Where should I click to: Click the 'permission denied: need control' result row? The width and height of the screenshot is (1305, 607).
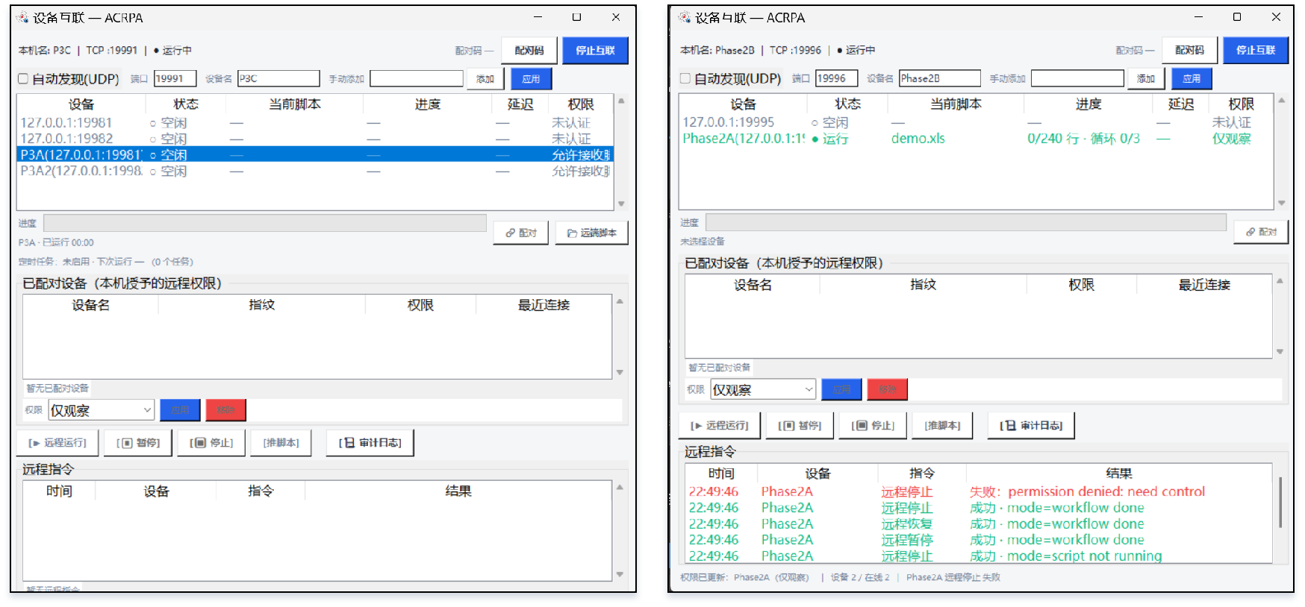978,491
